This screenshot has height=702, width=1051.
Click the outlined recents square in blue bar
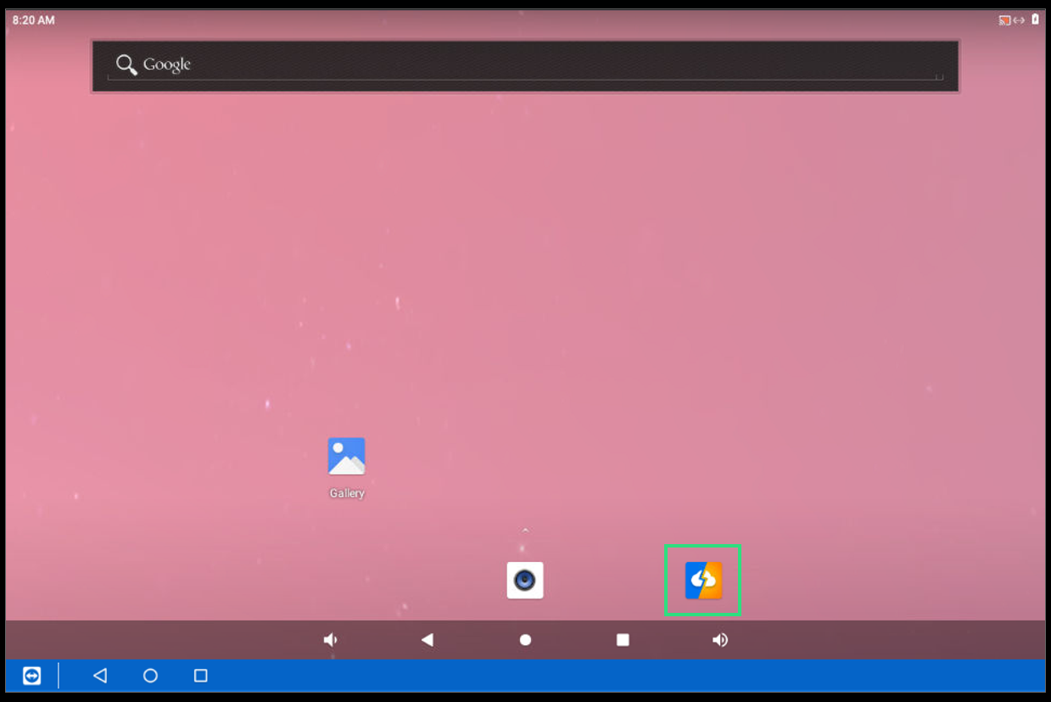pyautogui.click(x=200, y=676)
